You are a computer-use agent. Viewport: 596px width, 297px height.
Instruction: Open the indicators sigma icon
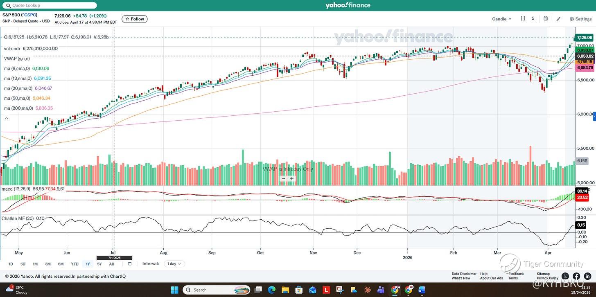click(533, 19)
